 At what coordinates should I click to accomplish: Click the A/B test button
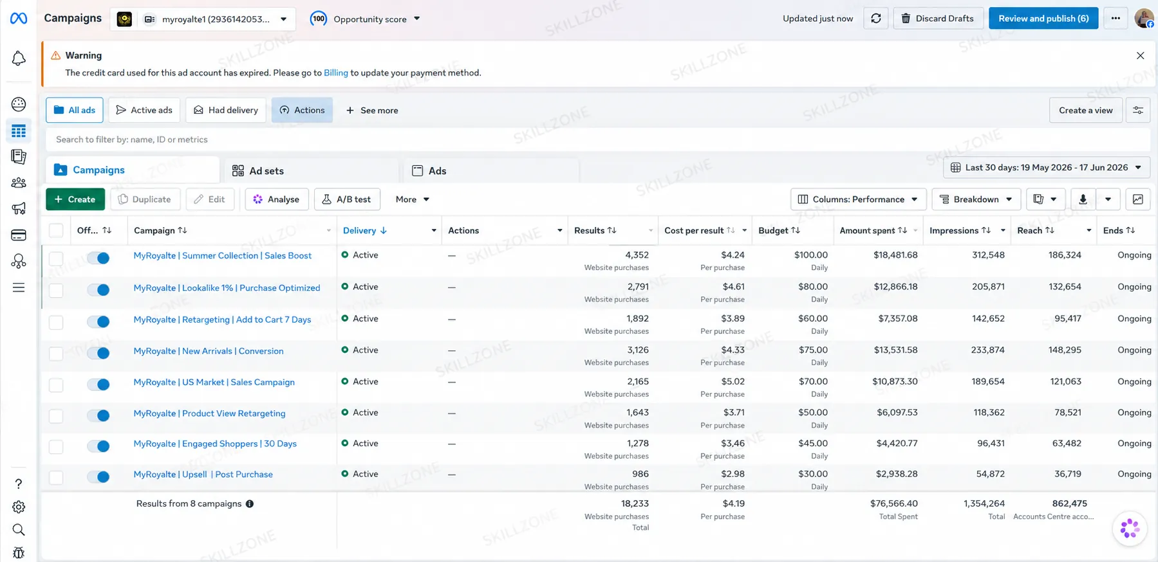coord(347,199)
